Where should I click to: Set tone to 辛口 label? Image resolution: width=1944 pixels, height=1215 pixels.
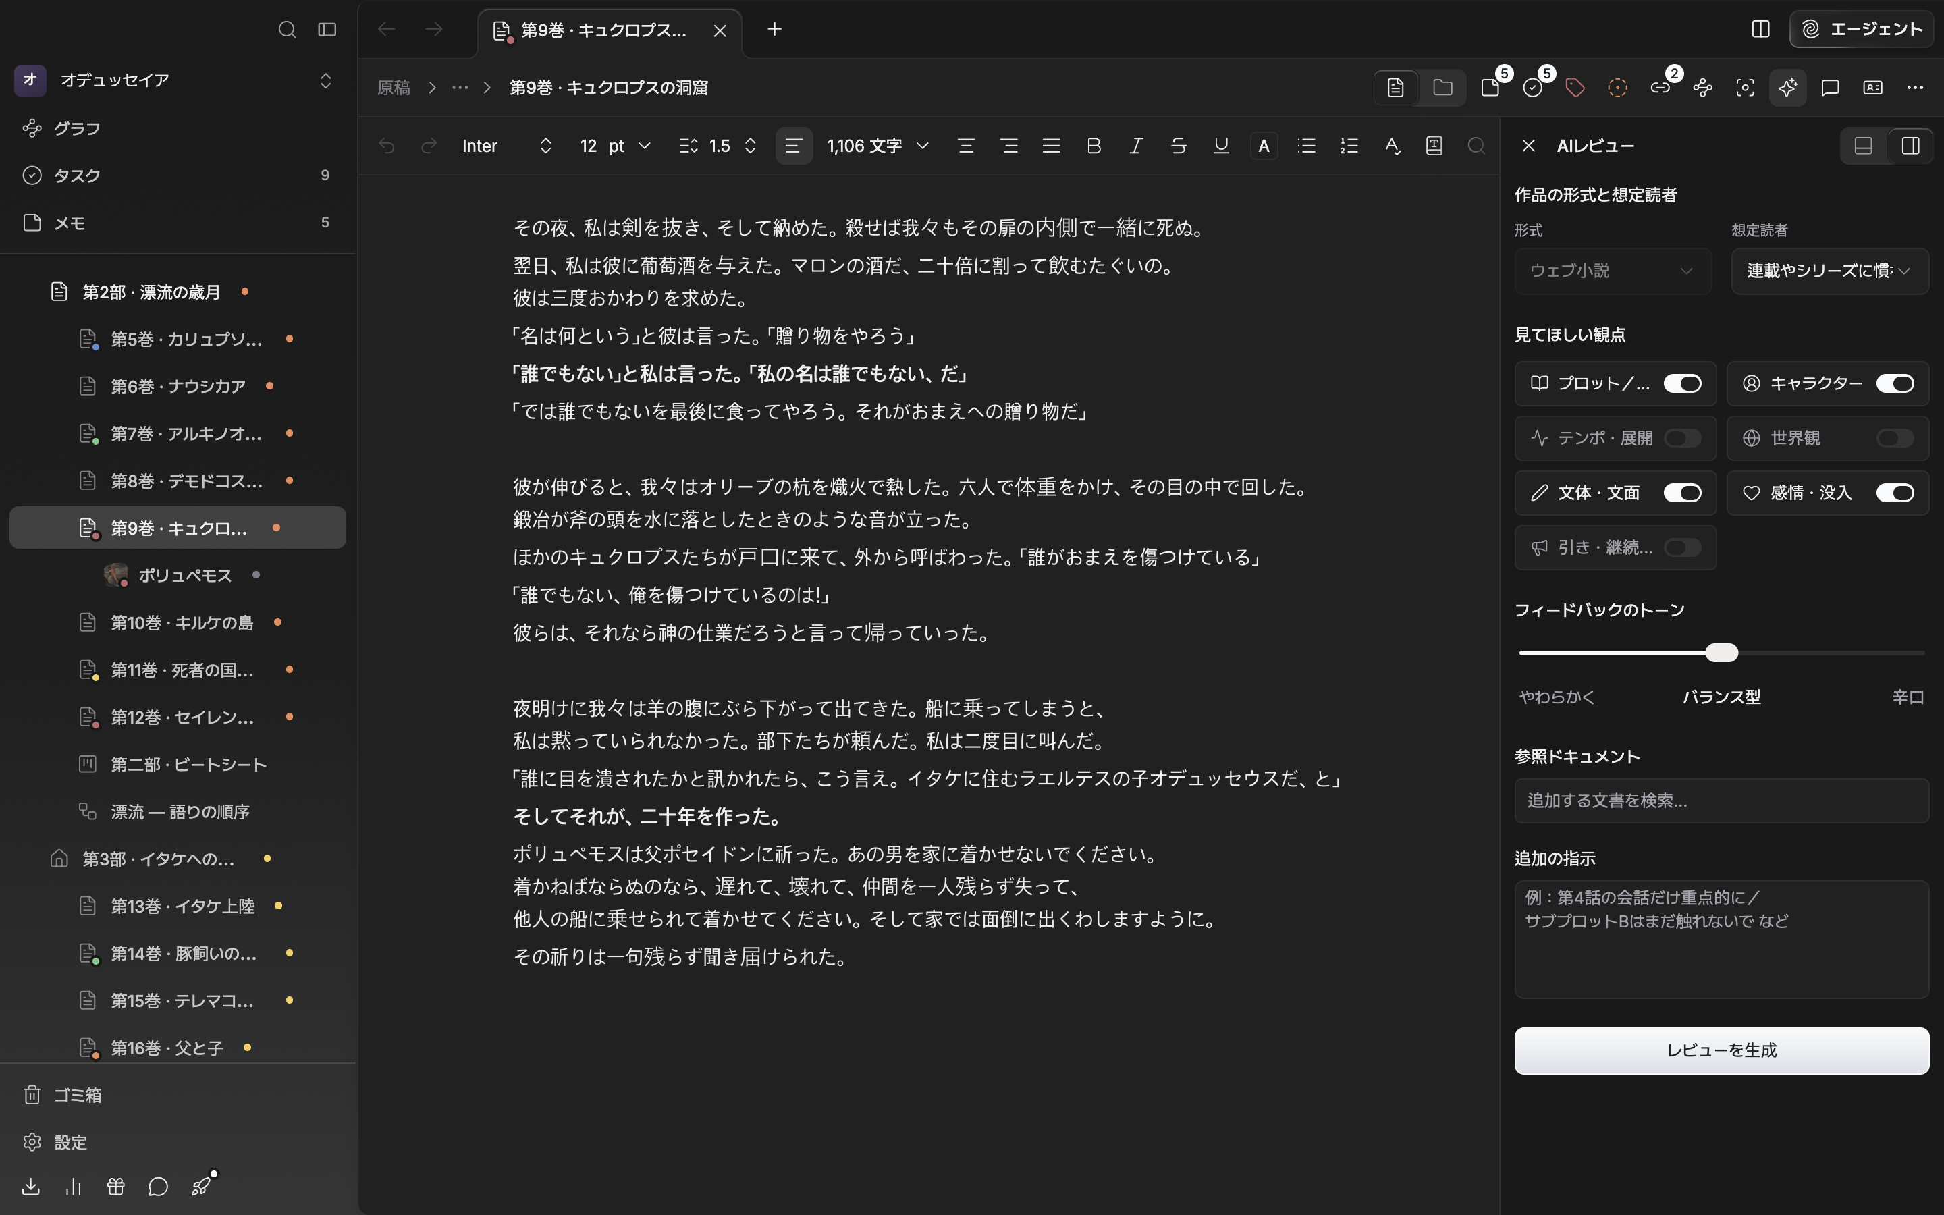point(1908,697)
